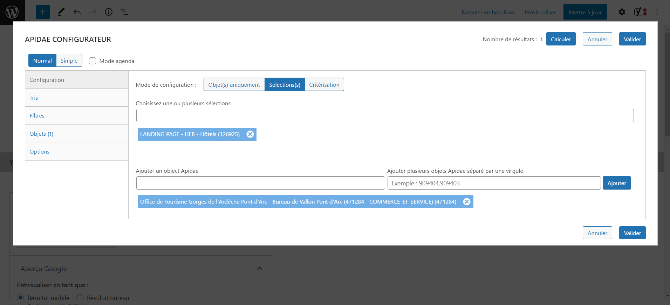Open the Configuration side tab
Screen dimensions: 670x305
click(77, 80)
